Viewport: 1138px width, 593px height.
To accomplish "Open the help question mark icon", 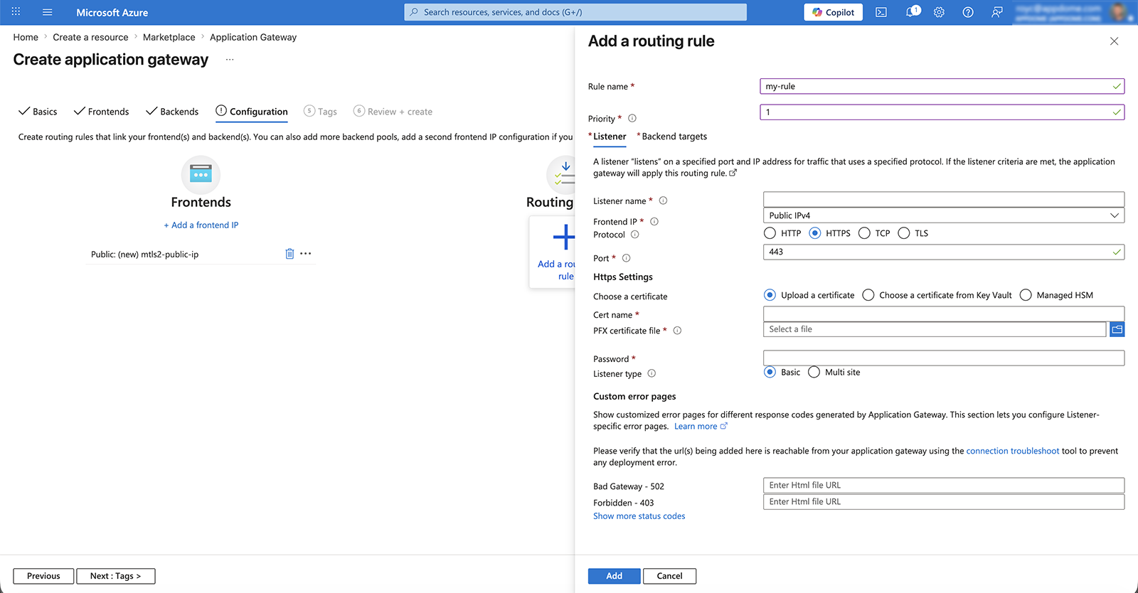I will point(968,12).
